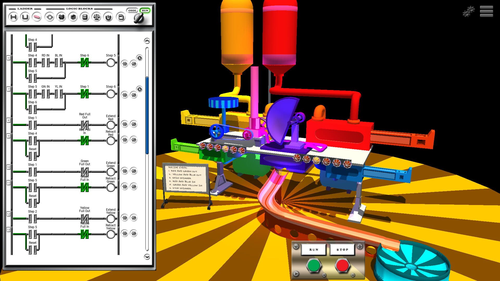500x281 pixels.
Task: Open the calculator math logic block
Action: pos(85,17)
